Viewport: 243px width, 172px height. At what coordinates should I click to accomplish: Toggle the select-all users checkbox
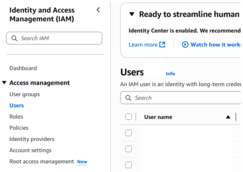coord(129,117)
